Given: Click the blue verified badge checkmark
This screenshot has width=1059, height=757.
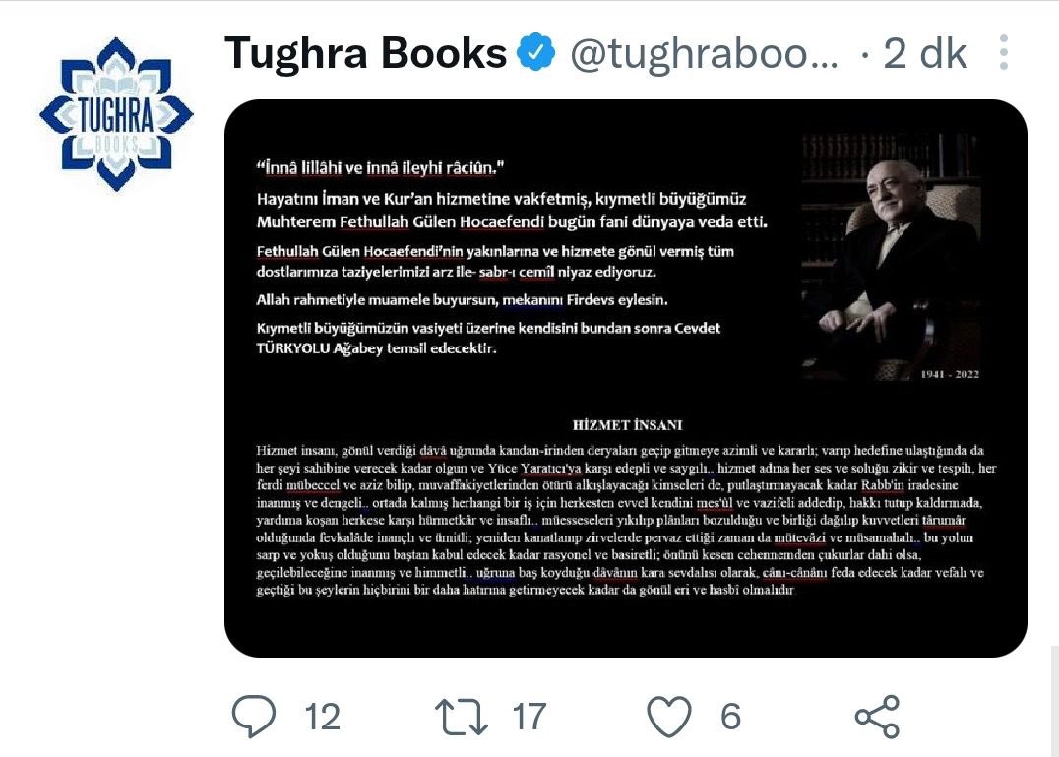Looking at the screenshot, I should (x=536, y=53).
